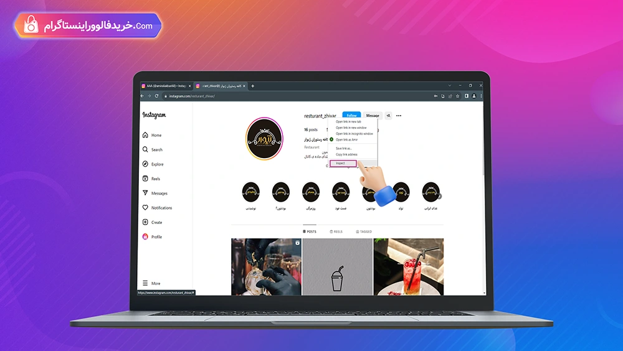Close the AAA Instagram browser tab
Image resolution: width=623 pixels, height=351 pixels.
(190, 86)
